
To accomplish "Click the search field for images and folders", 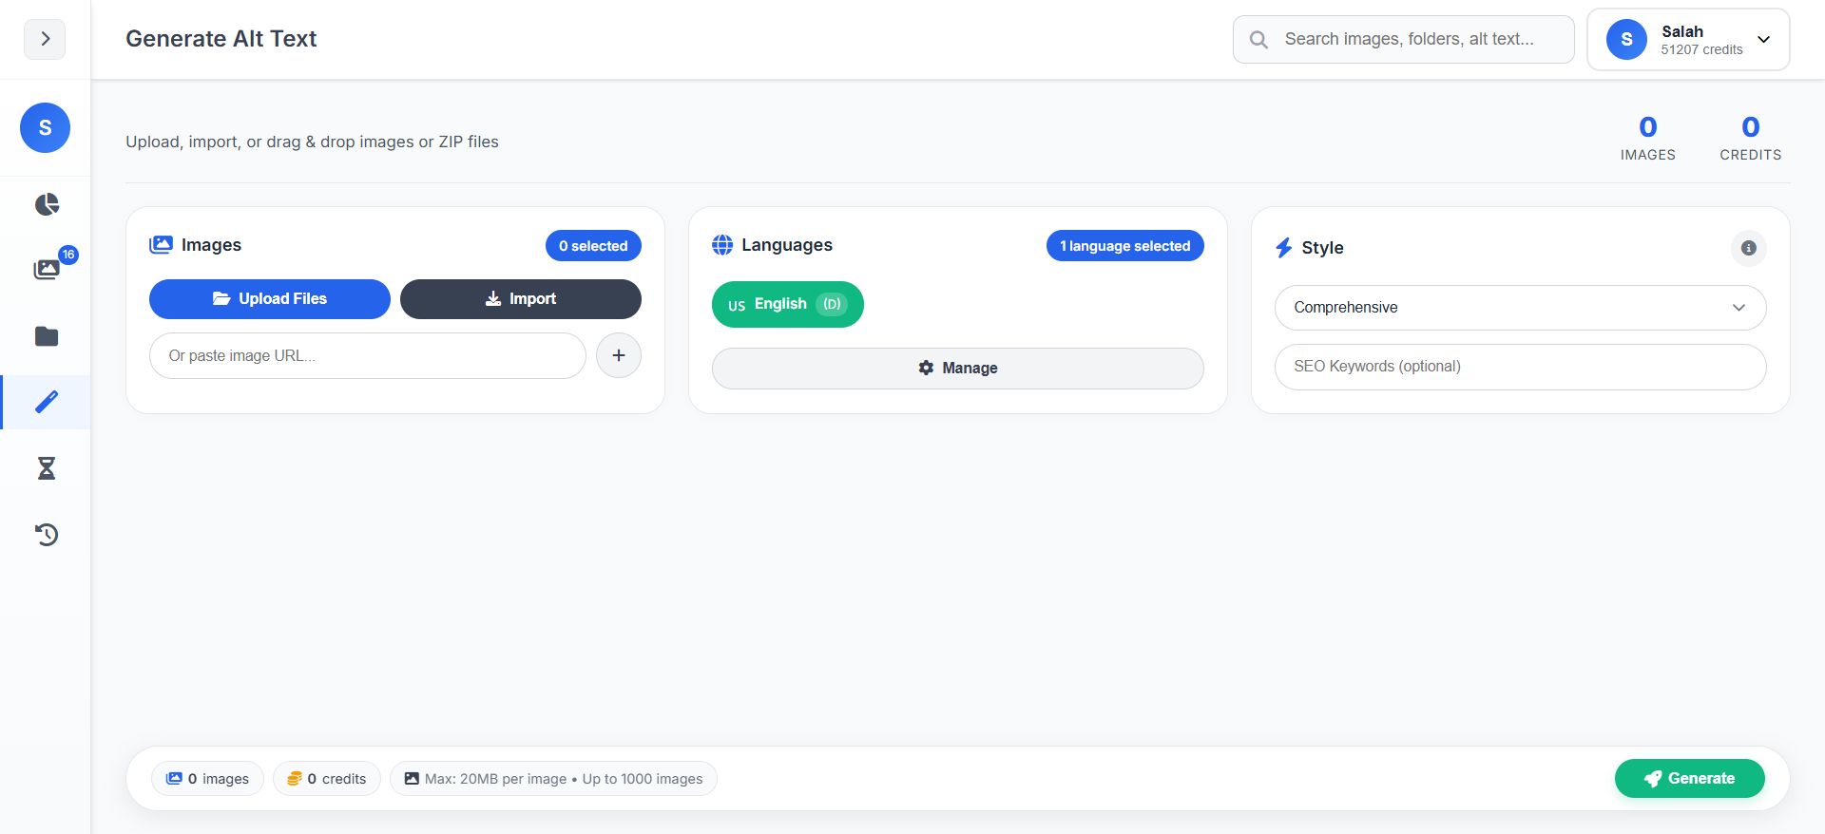I will point(1404,39).
